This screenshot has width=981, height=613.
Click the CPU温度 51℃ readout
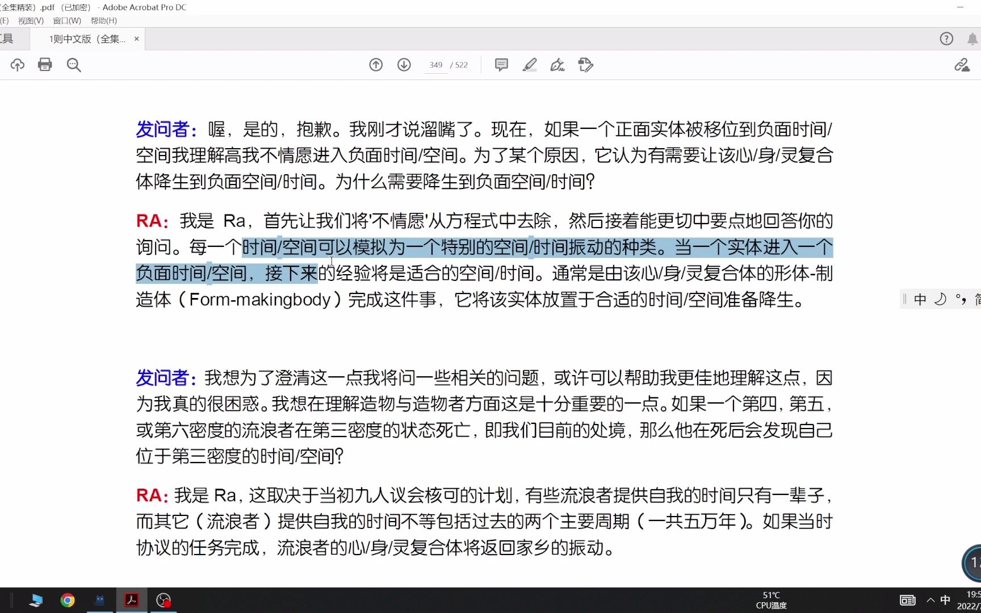[771, 600]
